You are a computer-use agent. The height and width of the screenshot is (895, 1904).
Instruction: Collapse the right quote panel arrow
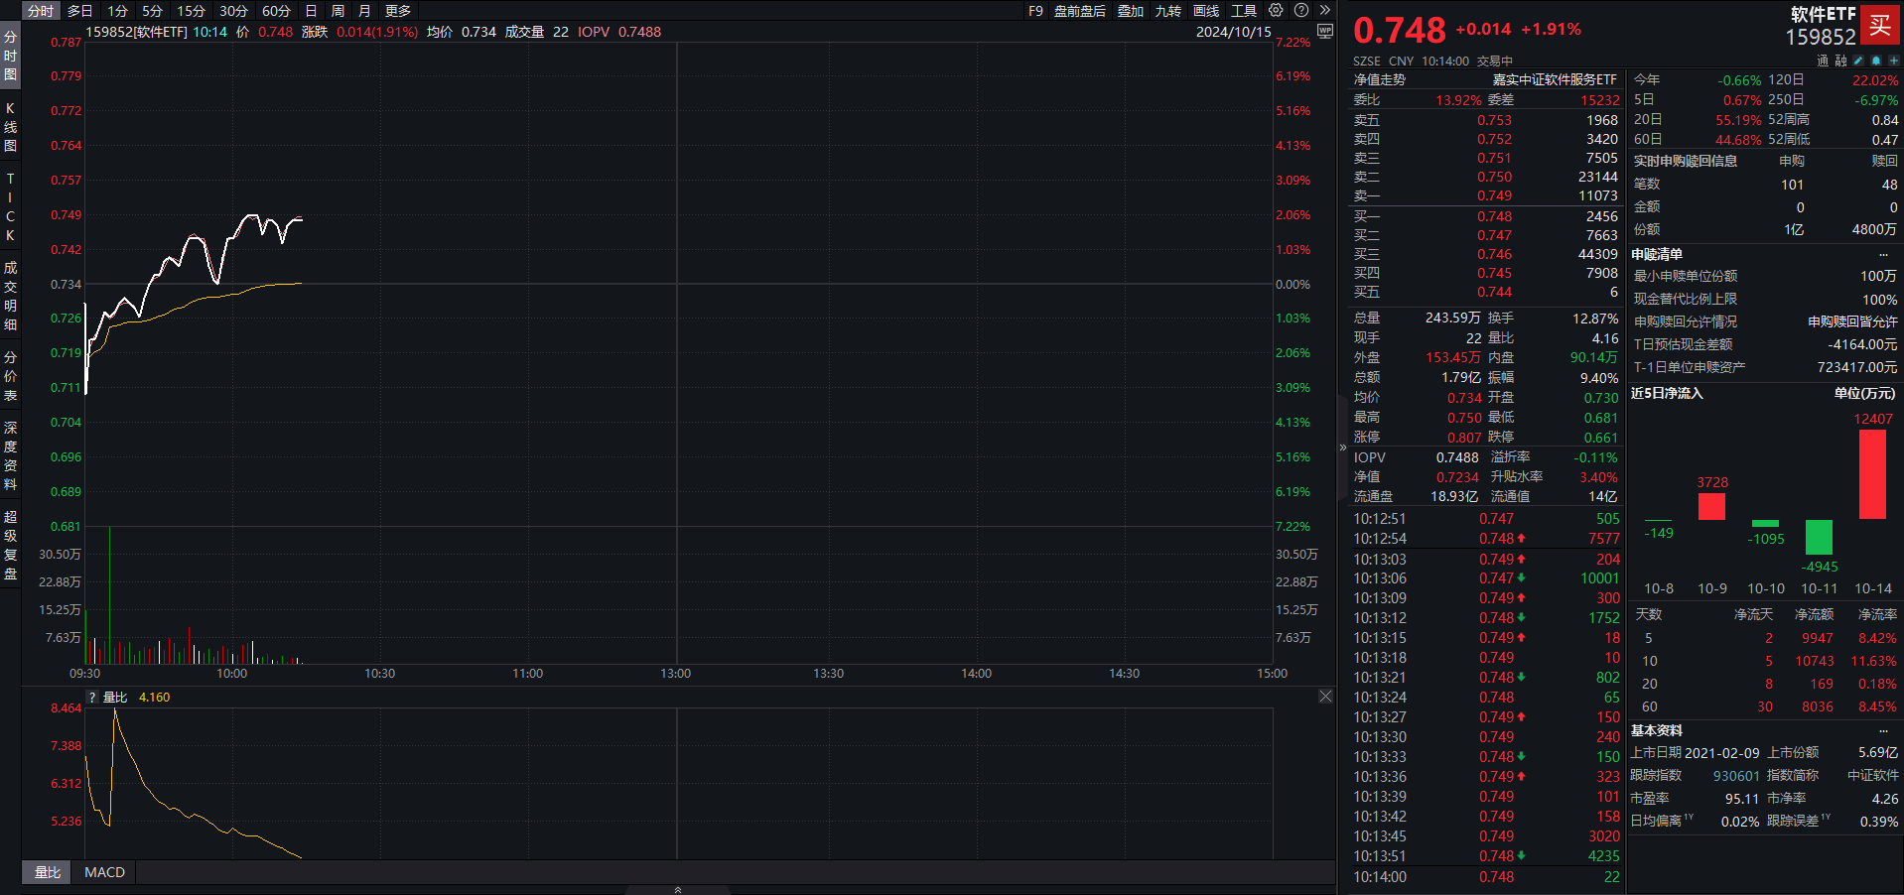point(1343,447)
